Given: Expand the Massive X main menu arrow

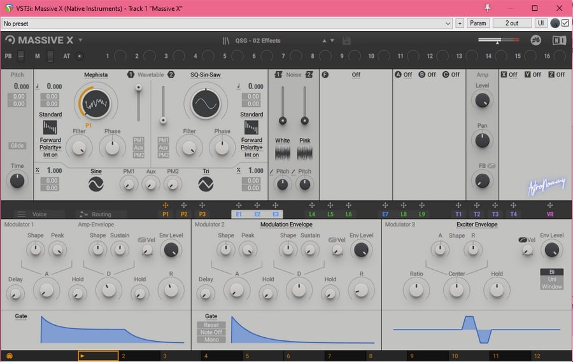Looking at the screenshot, I should (80, 40).
